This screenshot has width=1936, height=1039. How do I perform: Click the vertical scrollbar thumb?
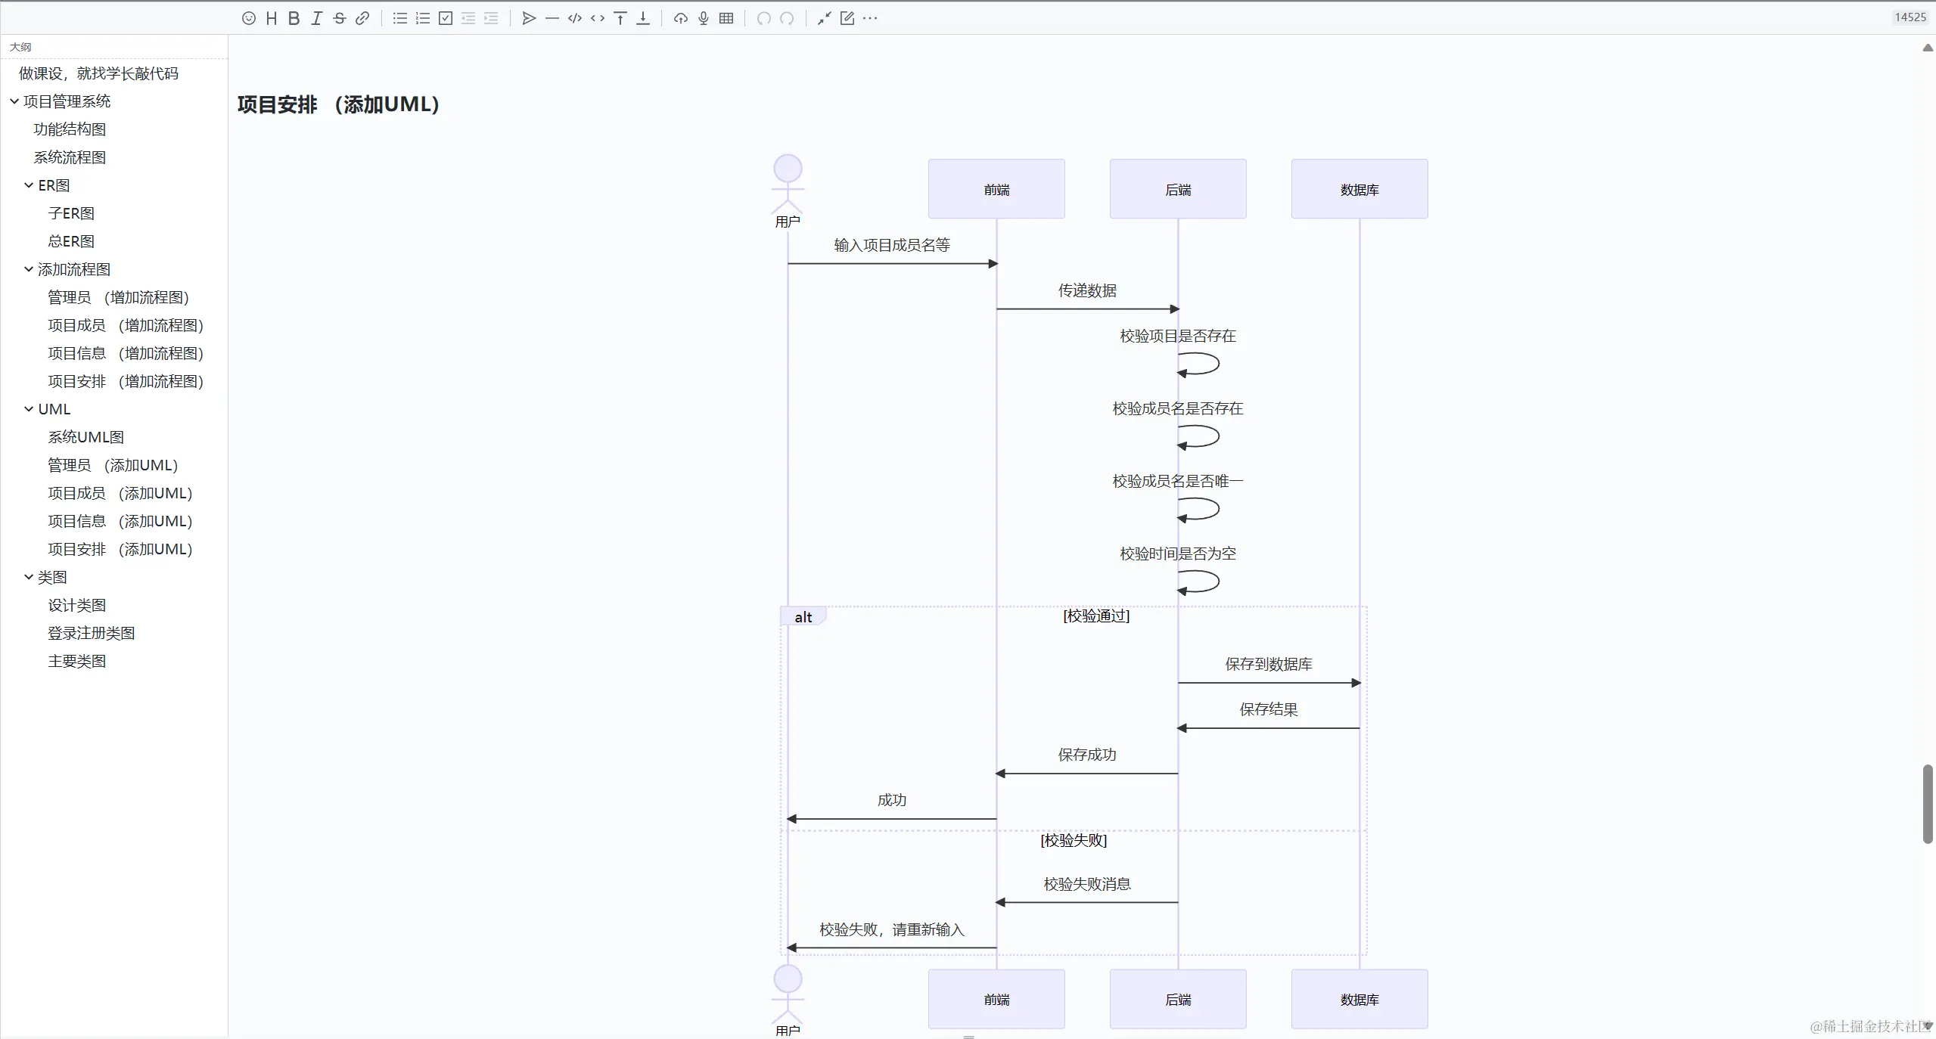1928,804
